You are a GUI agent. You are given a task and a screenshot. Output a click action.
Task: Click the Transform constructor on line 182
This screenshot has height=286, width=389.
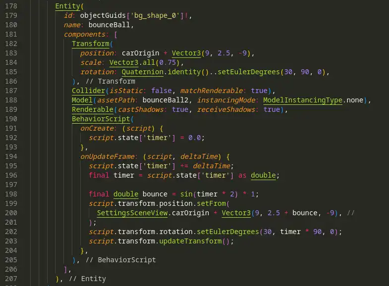(91, 44)
